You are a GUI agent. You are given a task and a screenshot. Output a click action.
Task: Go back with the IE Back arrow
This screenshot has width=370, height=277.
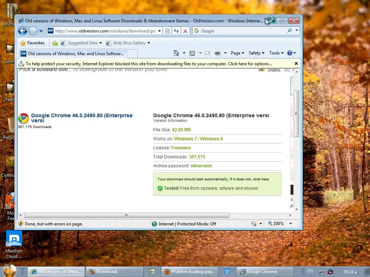pyautogui.click(x=23, y=31)
